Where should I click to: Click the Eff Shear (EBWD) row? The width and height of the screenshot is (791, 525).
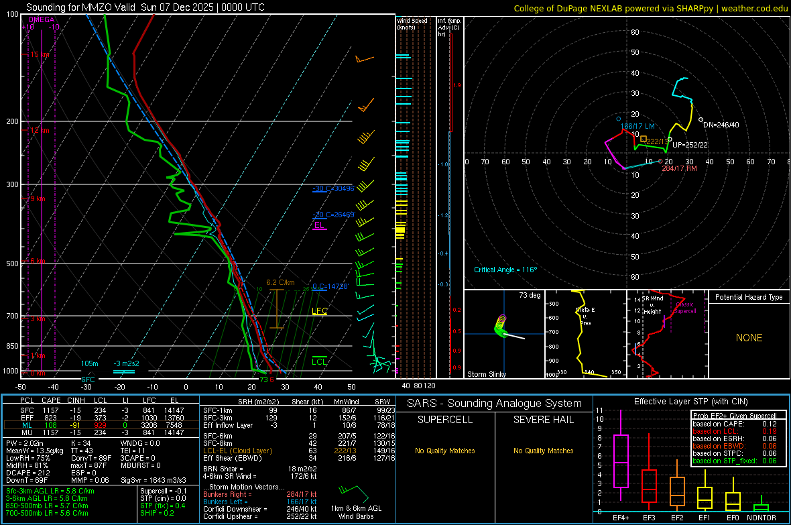[x=299, y=459]
